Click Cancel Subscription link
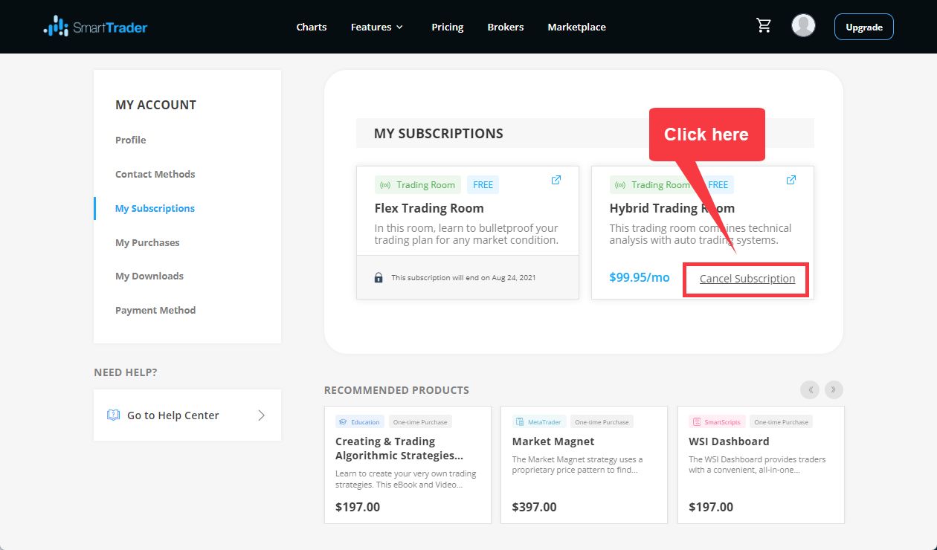The image size is (937, 550). (x=747, y=279)
